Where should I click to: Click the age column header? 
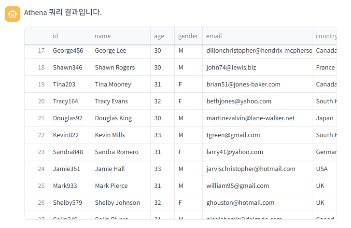[163, 36]
